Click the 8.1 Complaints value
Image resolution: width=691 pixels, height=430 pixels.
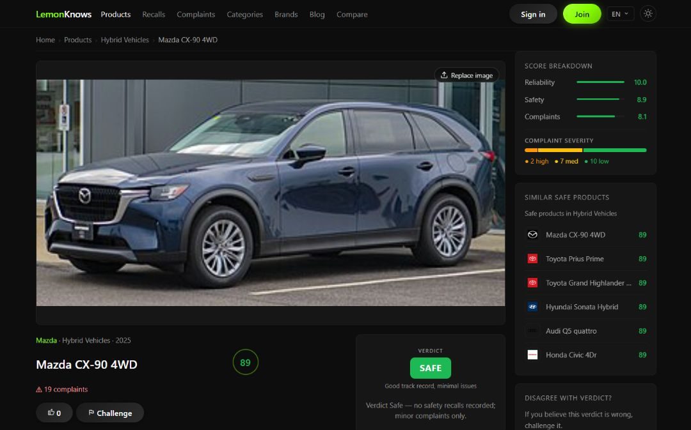coord(642,117)
